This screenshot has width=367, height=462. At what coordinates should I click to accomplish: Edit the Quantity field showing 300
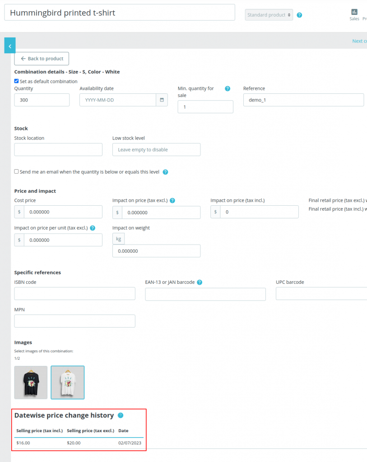click(x=42, y=100)
